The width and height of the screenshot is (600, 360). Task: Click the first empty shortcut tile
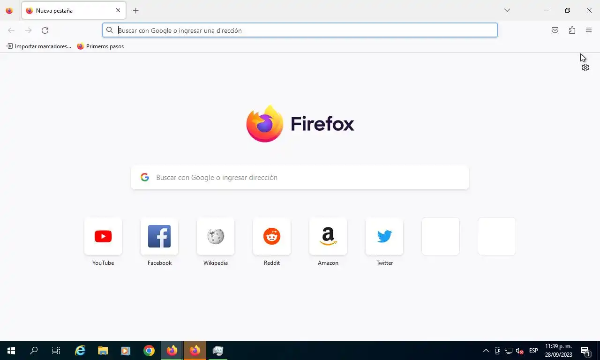coord(441,236)
